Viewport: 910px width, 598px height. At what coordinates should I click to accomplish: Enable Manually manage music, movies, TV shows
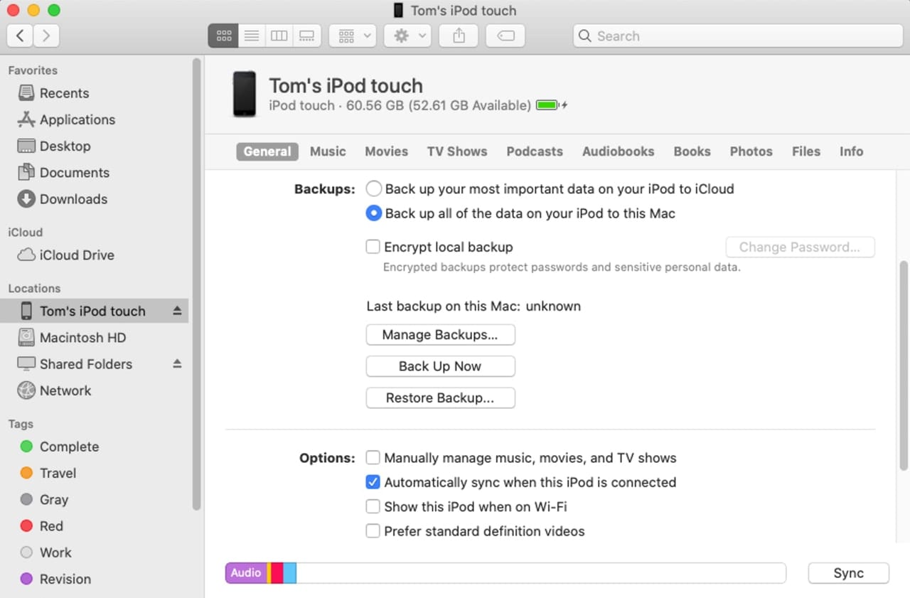373,458
